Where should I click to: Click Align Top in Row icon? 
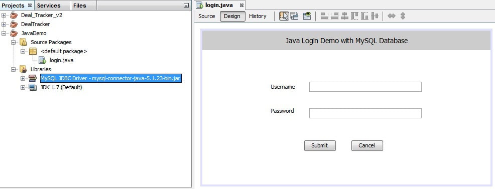pos(354,16)
